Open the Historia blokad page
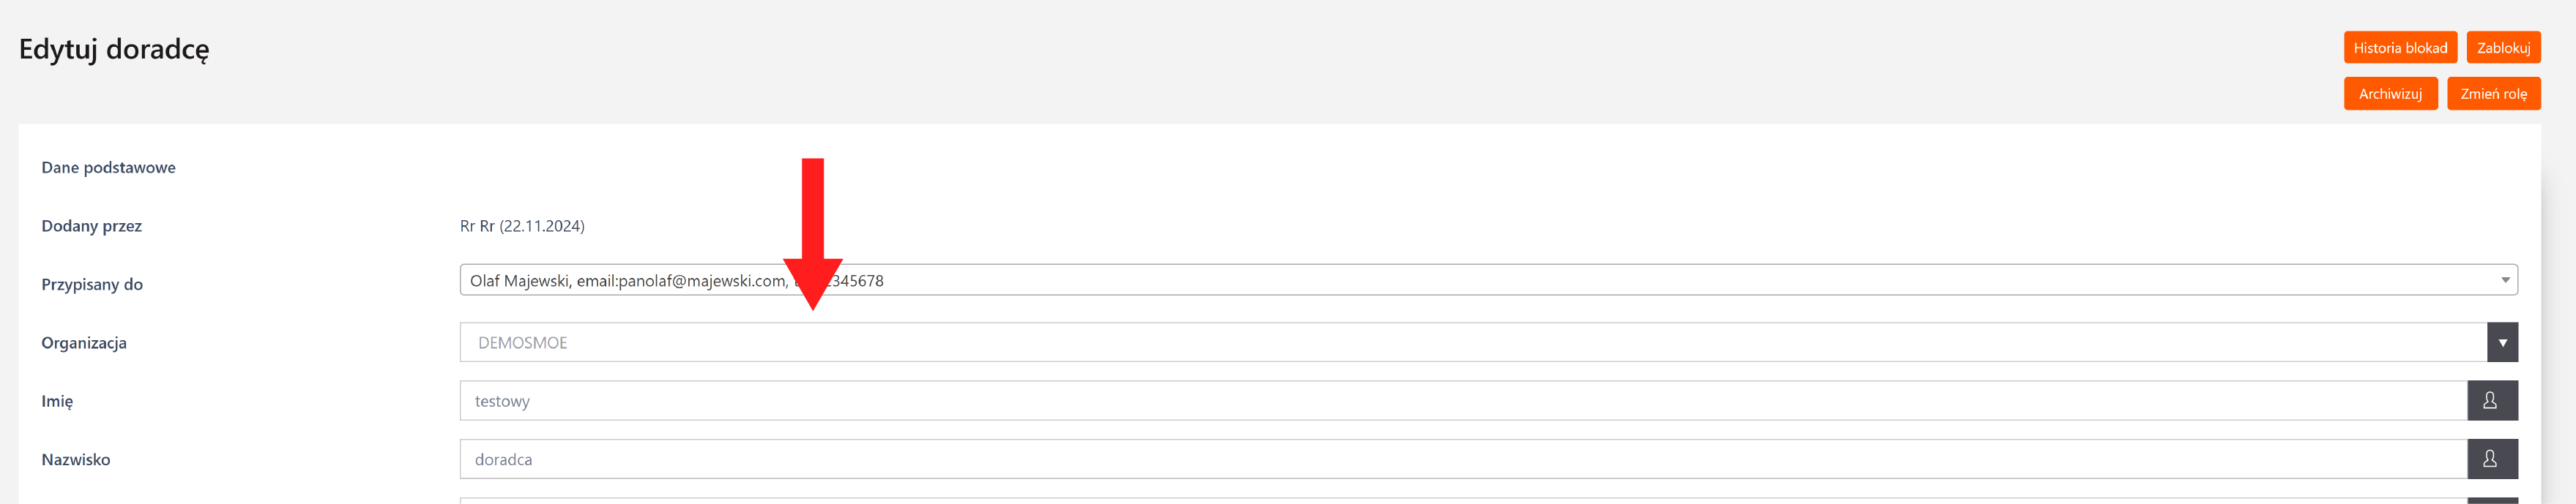This screenshot has width=2576, height=504. [x=2399, y=48]
